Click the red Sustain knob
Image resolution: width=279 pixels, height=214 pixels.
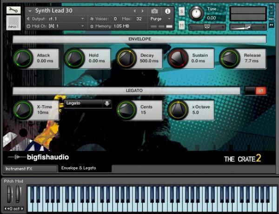click(x=177, y=58)
